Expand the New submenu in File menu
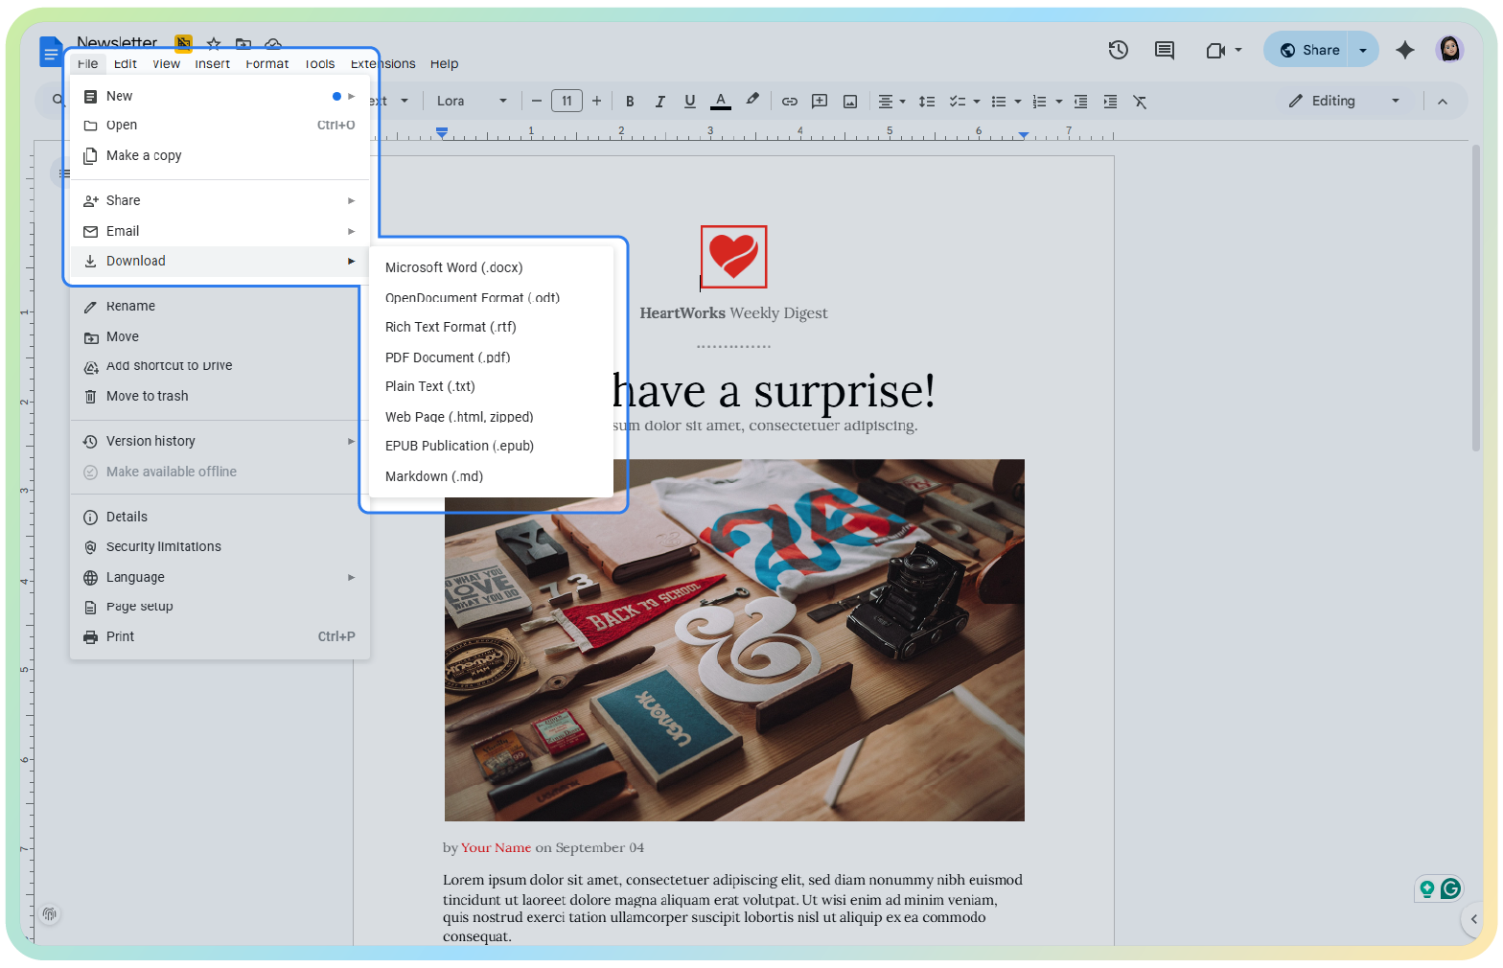 [x=220, y=96]
